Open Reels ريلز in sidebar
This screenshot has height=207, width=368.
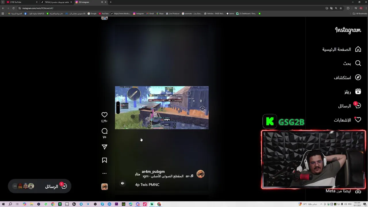(x=353, y=92)
